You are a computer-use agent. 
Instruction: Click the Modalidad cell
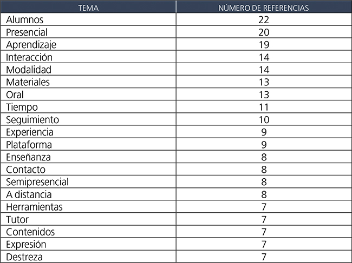29,70
